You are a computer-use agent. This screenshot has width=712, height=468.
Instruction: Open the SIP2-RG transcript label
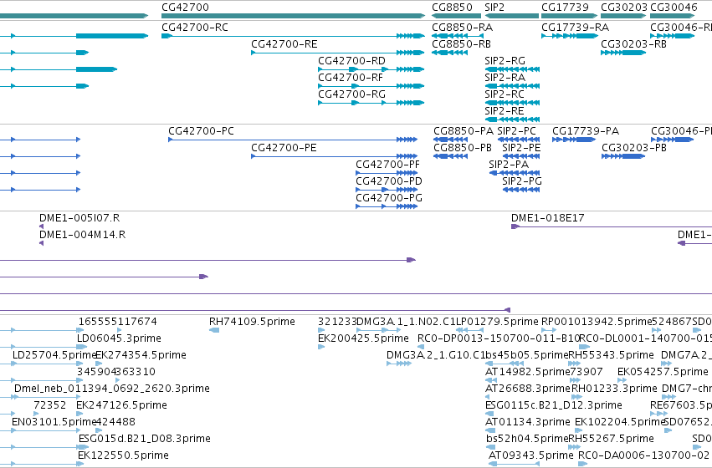pyautogui.click(x=505, y=61)
